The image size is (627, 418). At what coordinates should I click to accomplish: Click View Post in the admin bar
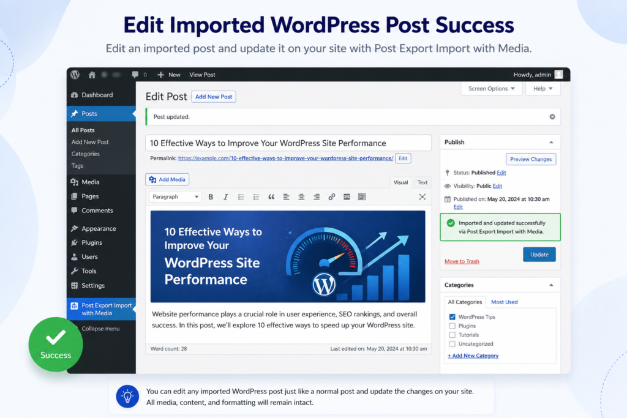coord(202,75)
